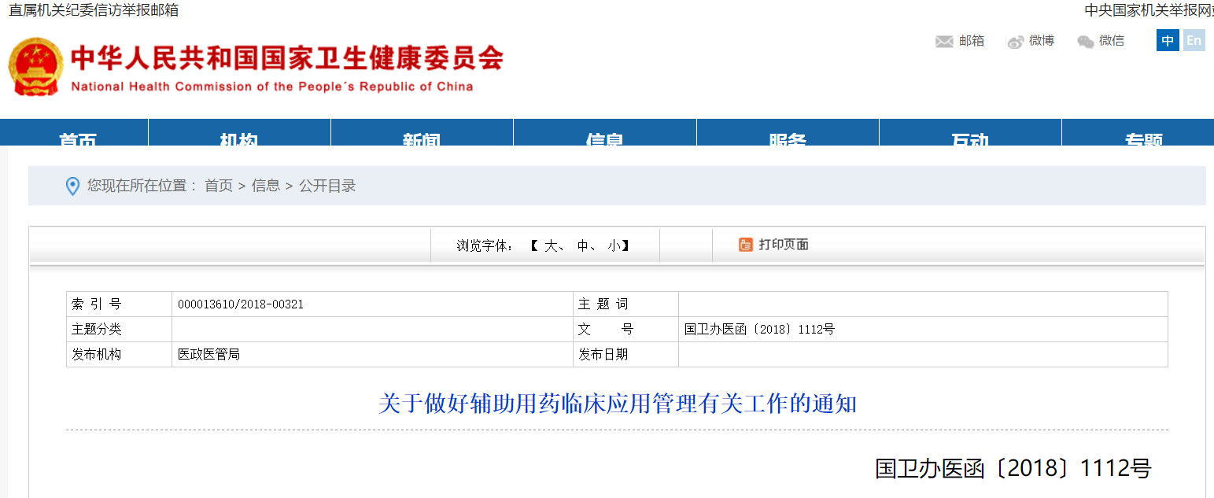This screenshot has height=498, width=1214.
Task: Click the blue location pin icon
Action: pyautogui.click(x=72, y=186)
